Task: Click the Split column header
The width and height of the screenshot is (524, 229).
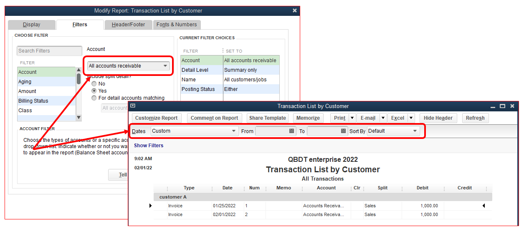Action: [x=382, y=188]
